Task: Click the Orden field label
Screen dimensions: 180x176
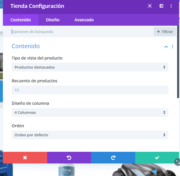Action: 18,126
